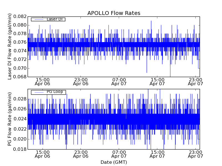222x166 pixels.
Task: Select the "PG Loop" legend label
Action: click(x=55, y=92)
